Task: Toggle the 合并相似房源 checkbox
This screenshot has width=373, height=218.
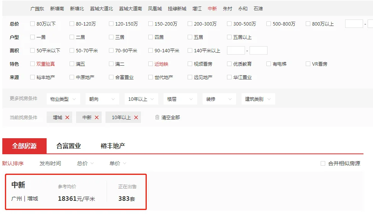Action: [x=323, y=163]
